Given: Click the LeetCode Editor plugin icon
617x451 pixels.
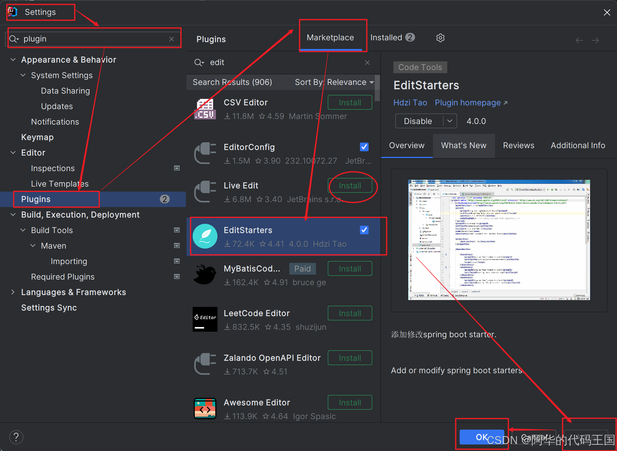Looking at the screenshot, I should pyautogui.click(x=205, y=319).
